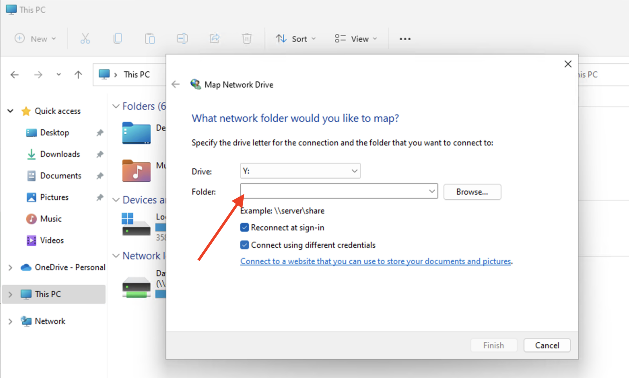Uncheck Reconnect at sign-in checkbox
This screenshot has height=378, width=629.
tap(244, 227)
